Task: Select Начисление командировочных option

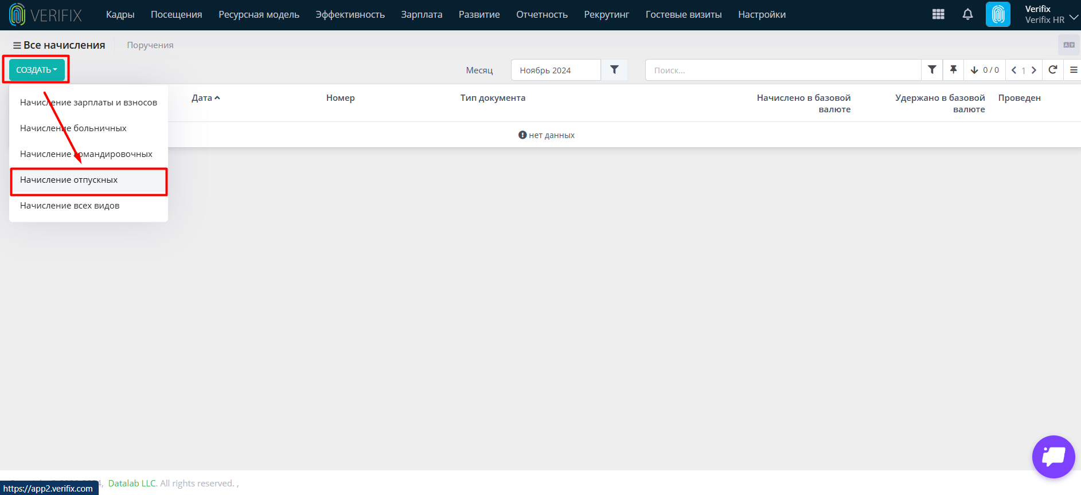Action: (x=88, y=154)
